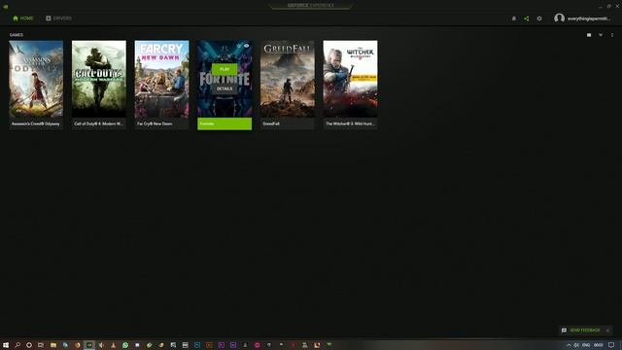
Task: Click the GeForce Experience taskbar icon
Action: click(x=89, y=345)
